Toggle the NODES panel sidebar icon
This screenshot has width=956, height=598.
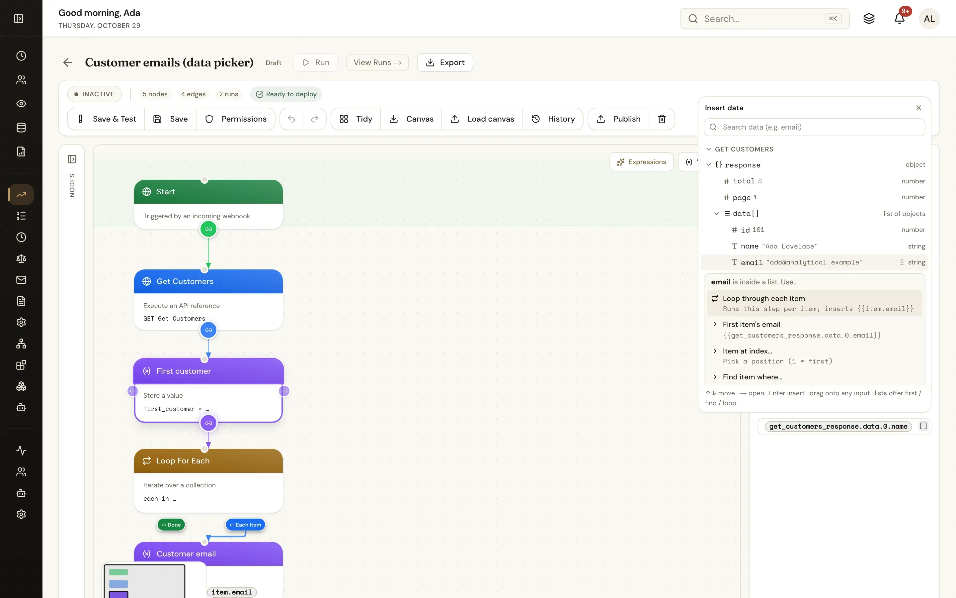click(72, 159)
